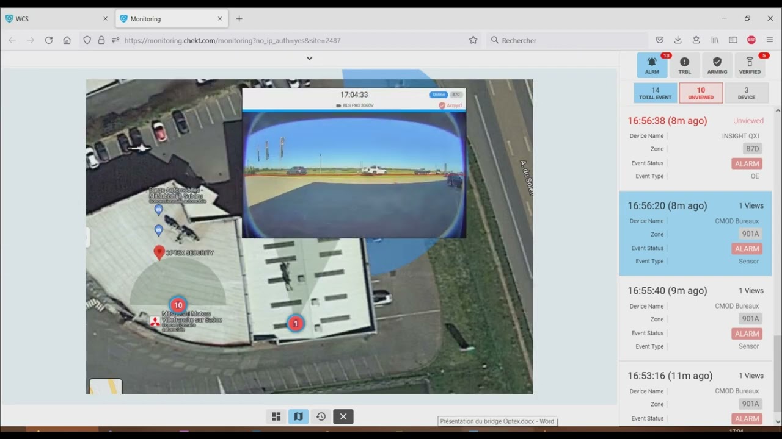This screenshot has height=439, width=782.
Task: Toggle the browser sidebar
Action: (x=733, y=40)
